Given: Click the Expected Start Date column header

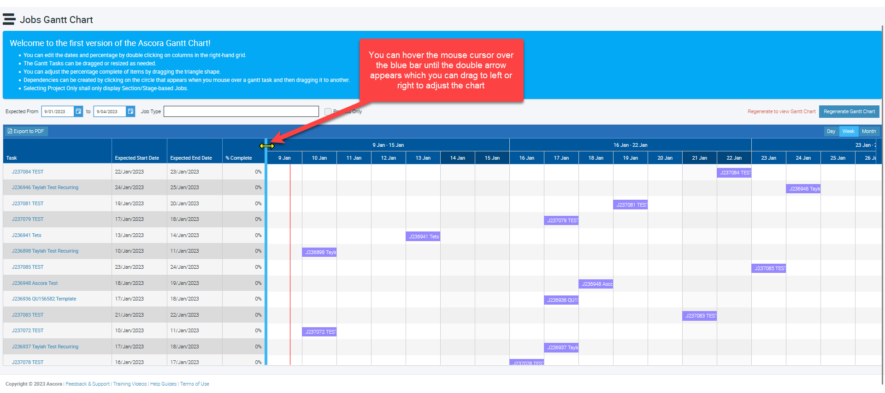Looking at the screenshot, I should click(x=137, y=158).
